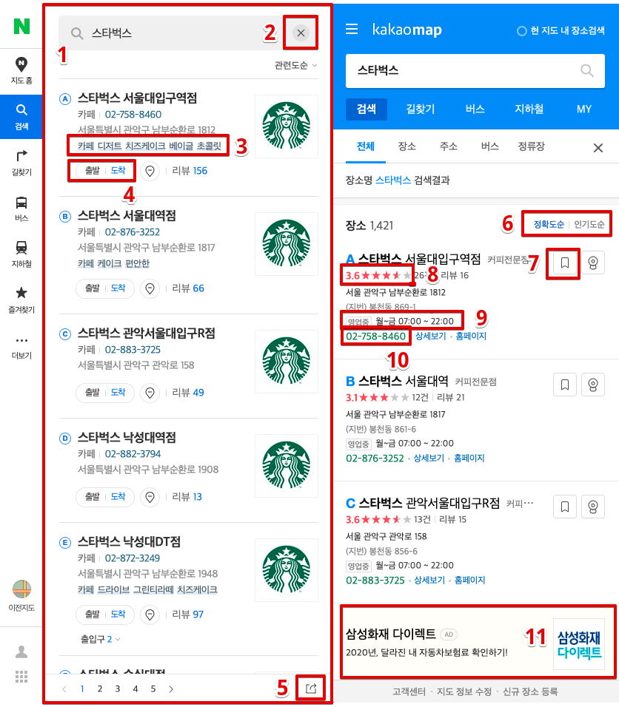This screenshot has height=707, width=619.
Task: Open roadview for 관악서울대입구R점 in kakaomap
Action: (593, 507)
